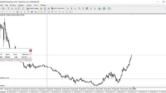The image size is (166, 93).
Task: Open the Strategy Tester icon
Action: (x=23, y=9)
